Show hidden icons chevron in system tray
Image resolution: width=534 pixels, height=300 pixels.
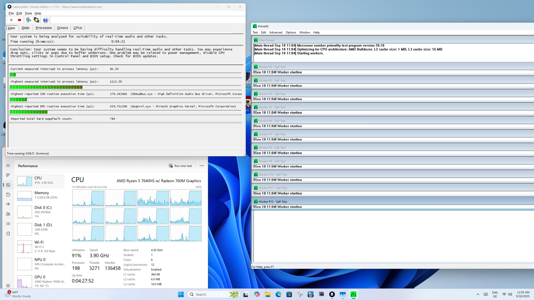[478, 294]
